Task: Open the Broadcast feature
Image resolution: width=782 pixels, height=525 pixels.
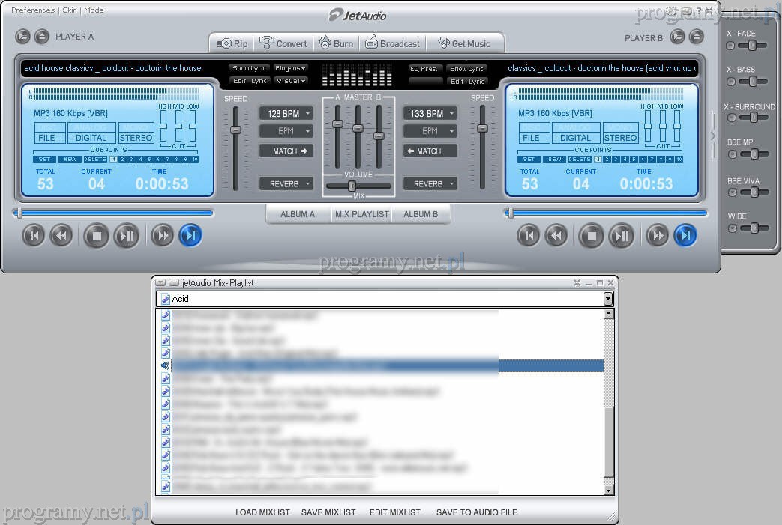Action: coord(392,43)
